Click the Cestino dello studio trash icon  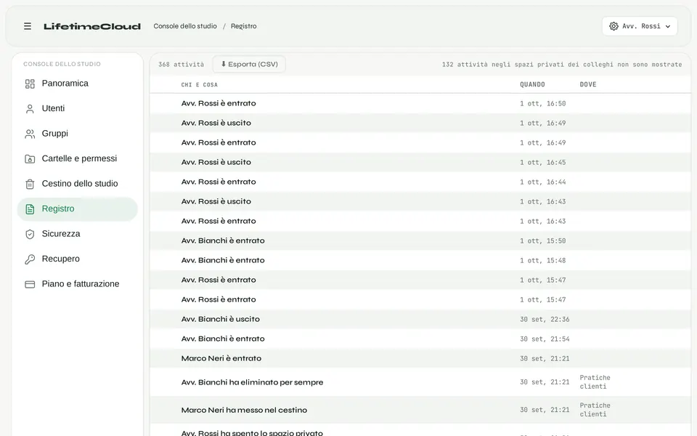click(x=30, y=184)
